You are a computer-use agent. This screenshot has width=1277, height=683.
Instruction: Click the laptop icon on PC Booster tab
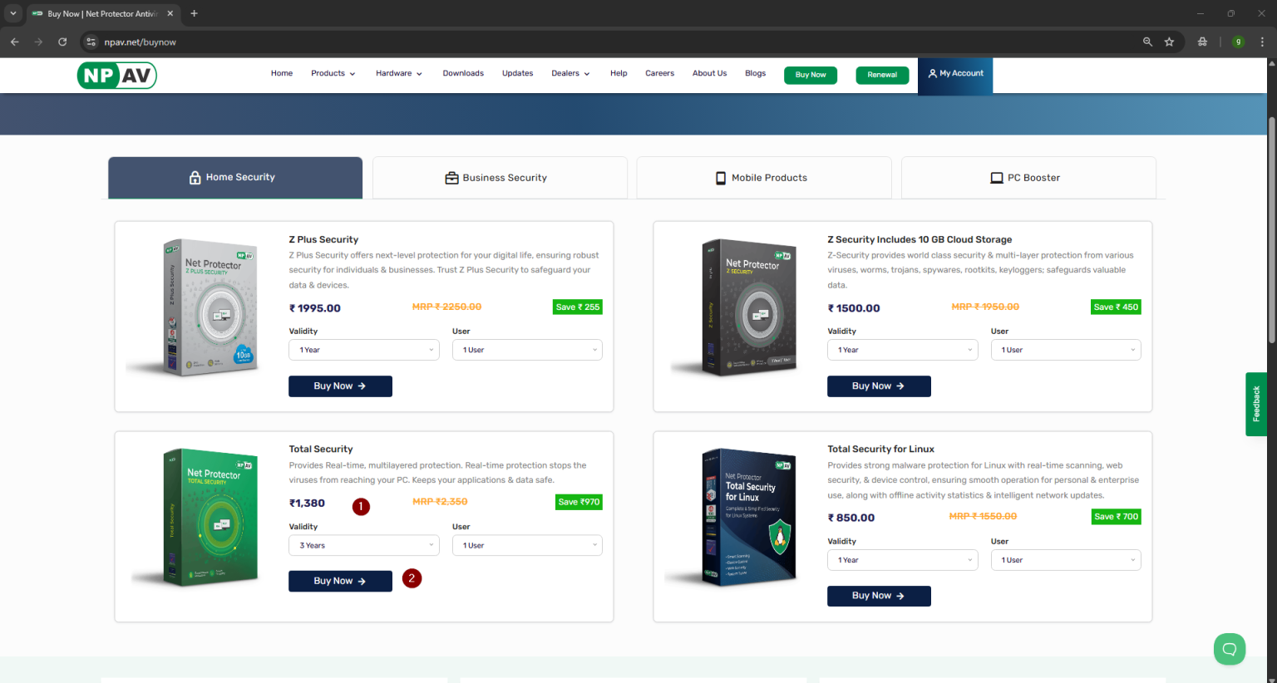996,177
